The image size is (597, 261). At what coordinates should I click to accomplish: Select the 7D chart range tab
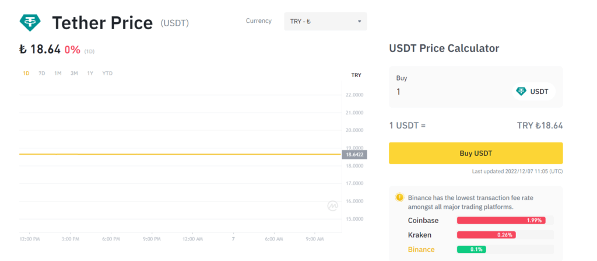tap(42, 73)
